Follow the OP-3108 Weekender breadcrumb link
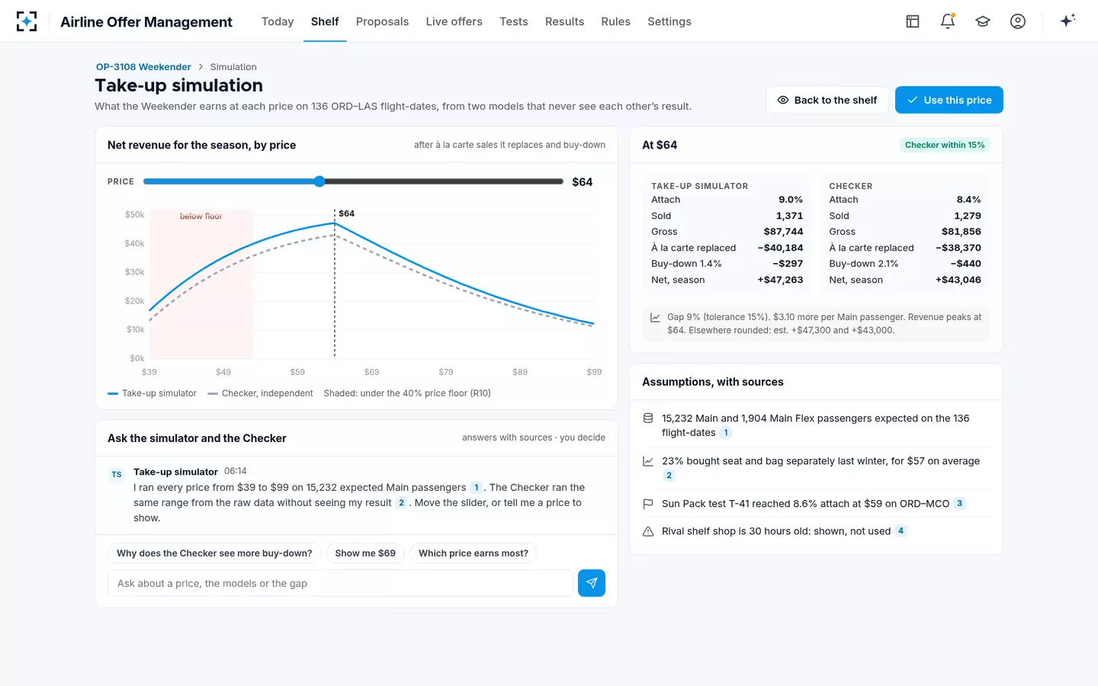 [x=143, y=67]
